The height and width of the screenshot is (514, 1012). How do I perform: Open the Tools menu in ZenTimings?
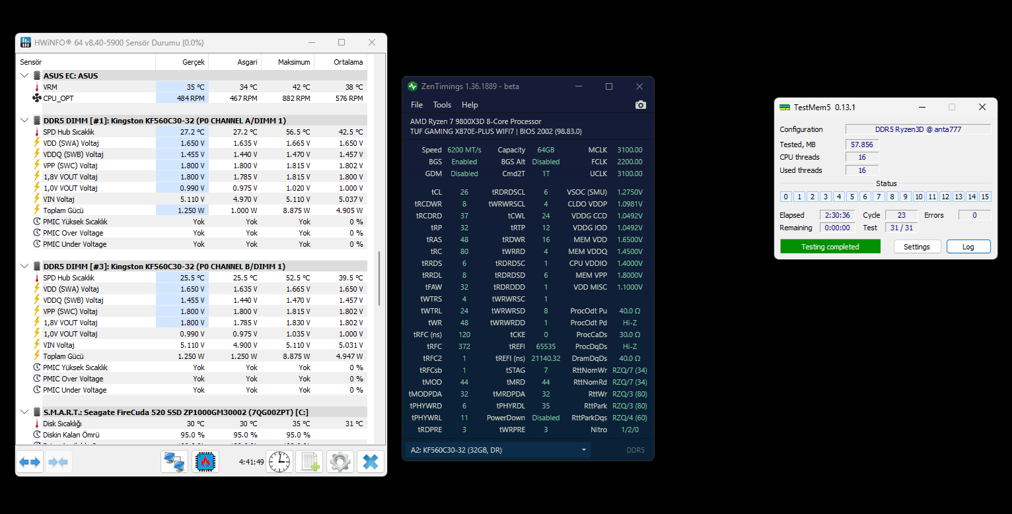tap(442, 105)
